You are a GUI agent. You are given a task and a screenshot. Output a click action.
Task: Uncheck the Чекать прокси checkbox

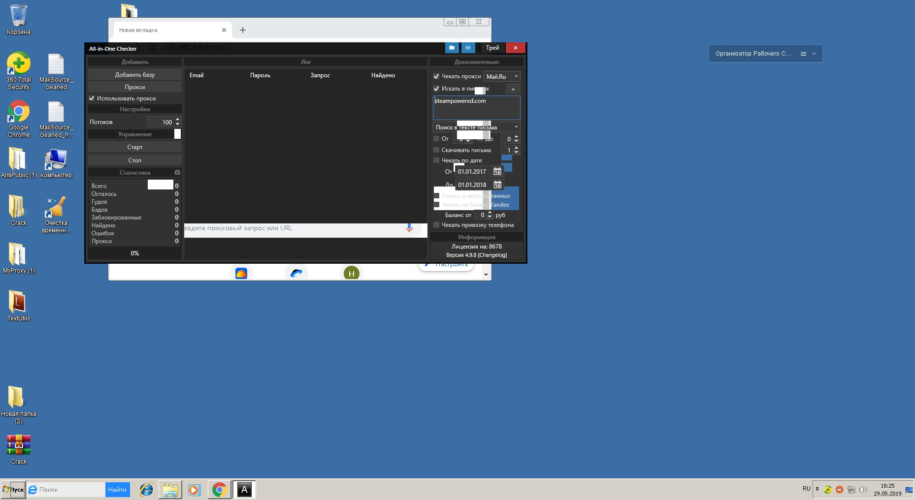[436, 76]
